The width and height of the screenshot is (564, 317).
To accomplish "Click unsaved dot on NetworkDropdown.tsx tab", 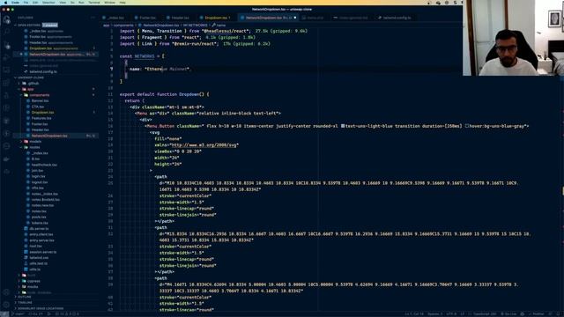I will click(295, 18).
